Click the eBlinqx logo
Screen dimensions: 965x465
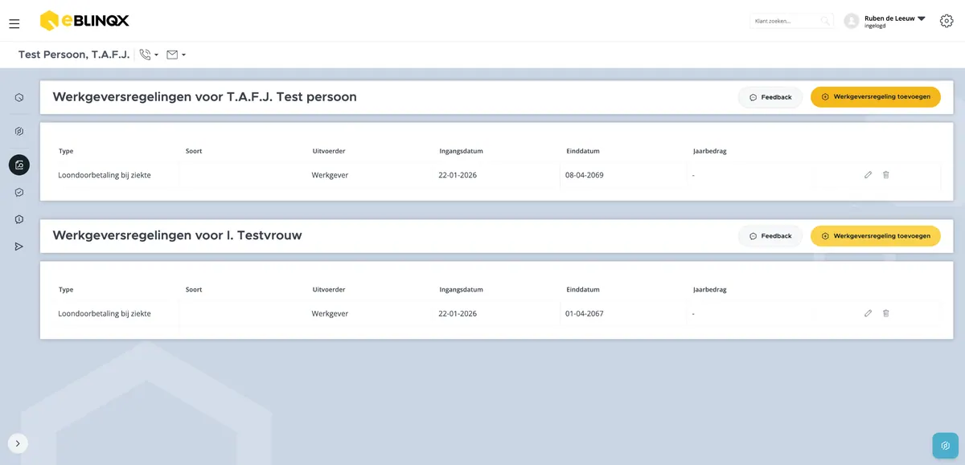[x=84, y=21]
